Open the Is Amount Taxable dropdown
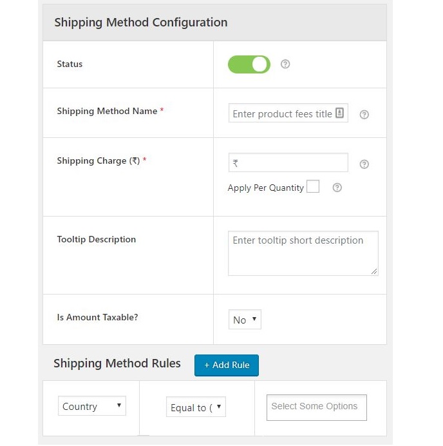Image resolution: width=443 pixels, height=446 pixels. [x=245, y=320]
